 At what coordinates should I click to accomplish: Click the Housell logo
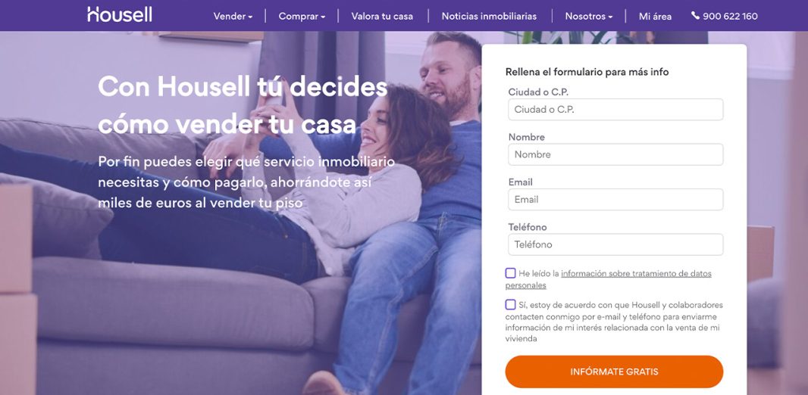120,14
